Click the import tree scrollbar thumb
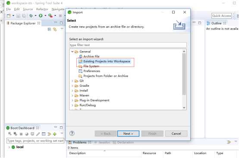The width and height of the screenshot is (239, 158). (x=184, y=74)
